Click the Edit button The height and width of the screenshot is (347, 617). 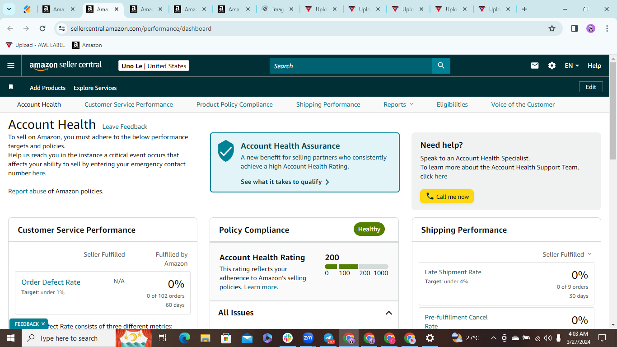click(x=591, y=87)
